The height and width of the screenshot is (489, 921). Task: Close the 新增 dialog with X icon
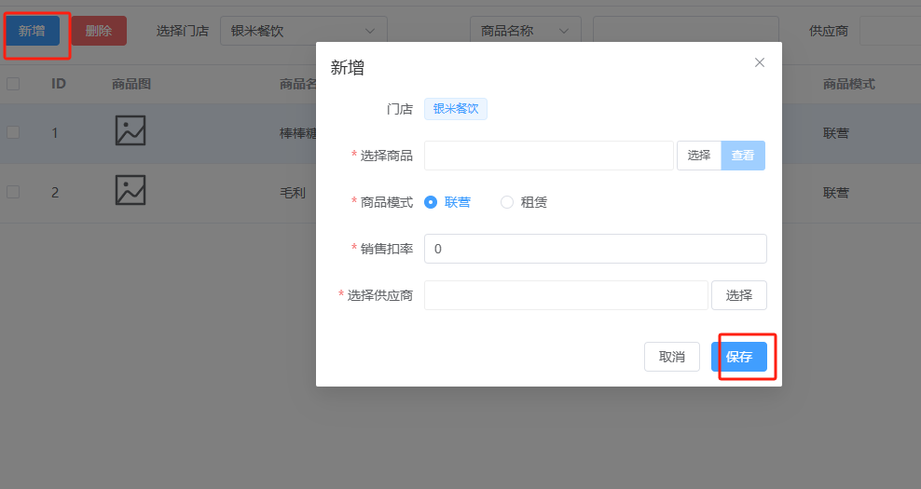coord(759,62)
